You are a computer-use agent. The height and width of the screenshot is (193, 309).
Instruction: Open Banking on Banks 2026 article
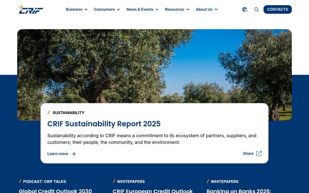pyautogui.click(x=239, y=191)
